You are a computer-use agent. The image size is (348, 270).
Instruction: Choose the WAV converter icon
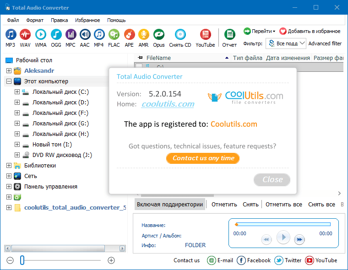pyautogui.click(x=25, y=35)
